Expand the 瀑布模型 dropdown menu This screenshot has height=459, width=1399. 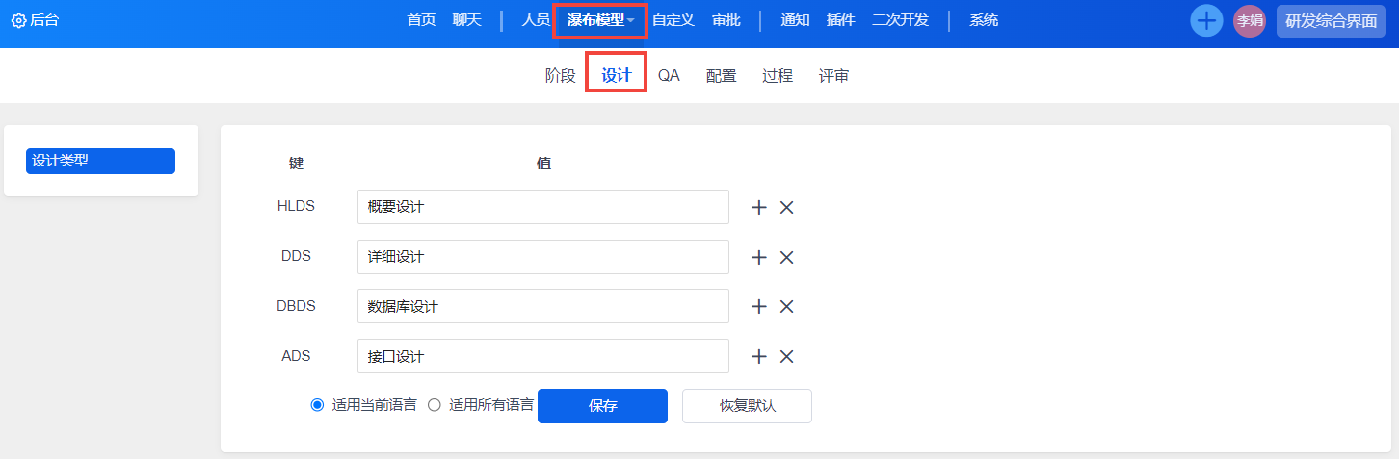click(600, 20)
